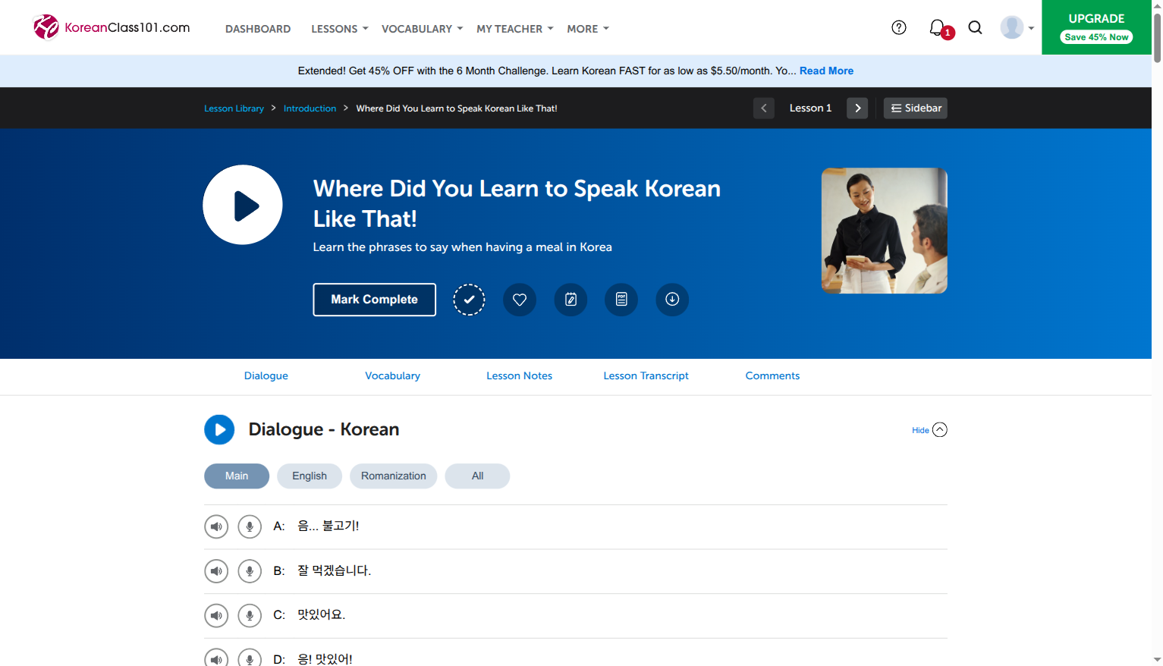Image resolution: width=1163 pixels, height=666 pixels.
Task: Click the UPGRADE Save 45% Now button
Action: (x=1096, y=27)
